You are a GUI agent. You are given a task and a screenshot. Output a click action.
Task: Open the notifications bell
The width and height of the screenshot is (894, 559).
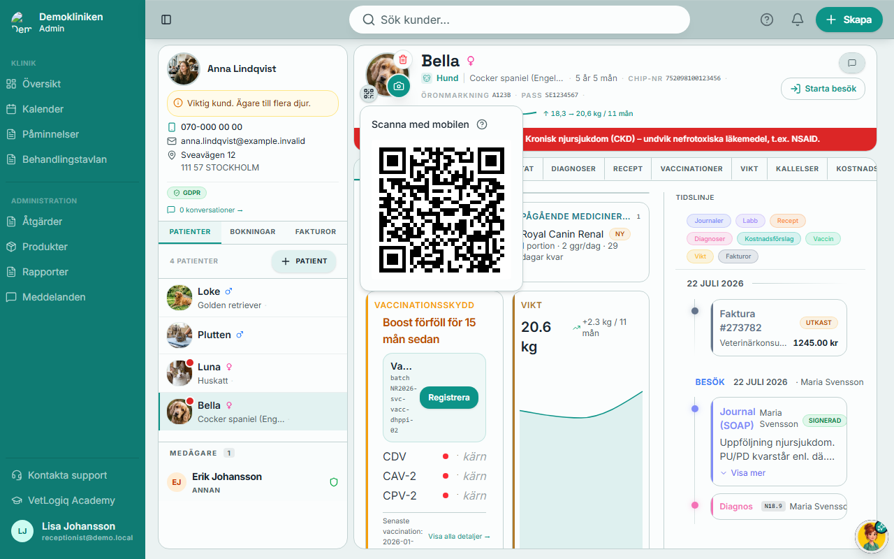coord(798,20)
